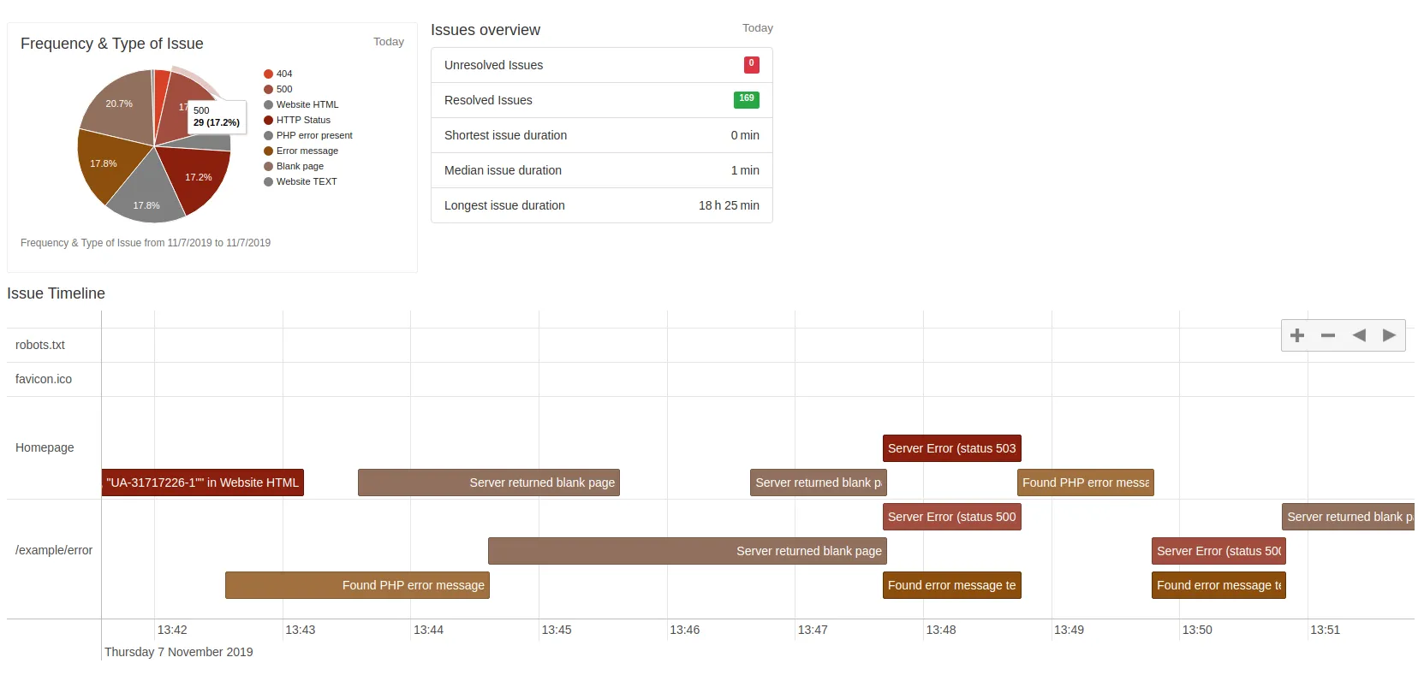Click the UA-31717226-1 in Website HTML event
The height and width of the screenshot is (675, 1424).
pos(202,483)
